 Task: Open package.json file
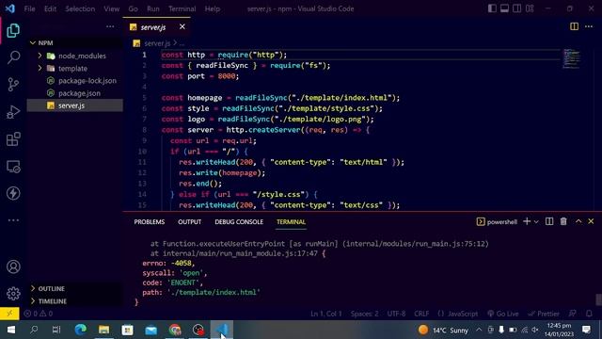tap(75, 93)
